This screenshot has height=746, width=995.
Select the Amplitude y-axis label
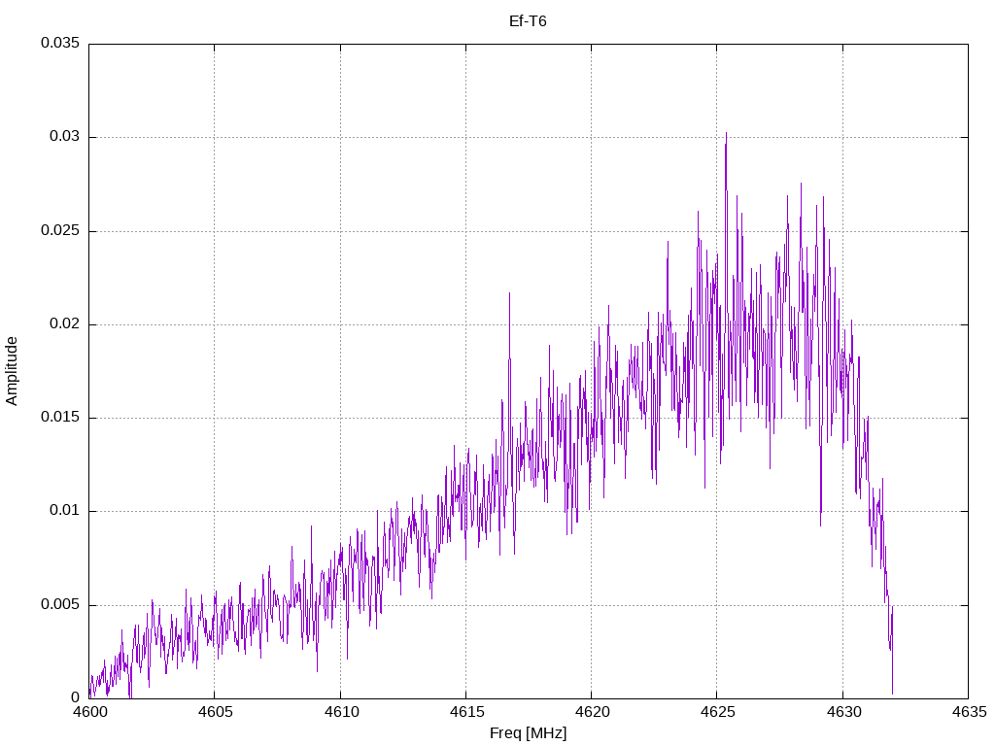pyautogui.click(x=12, y=371)
